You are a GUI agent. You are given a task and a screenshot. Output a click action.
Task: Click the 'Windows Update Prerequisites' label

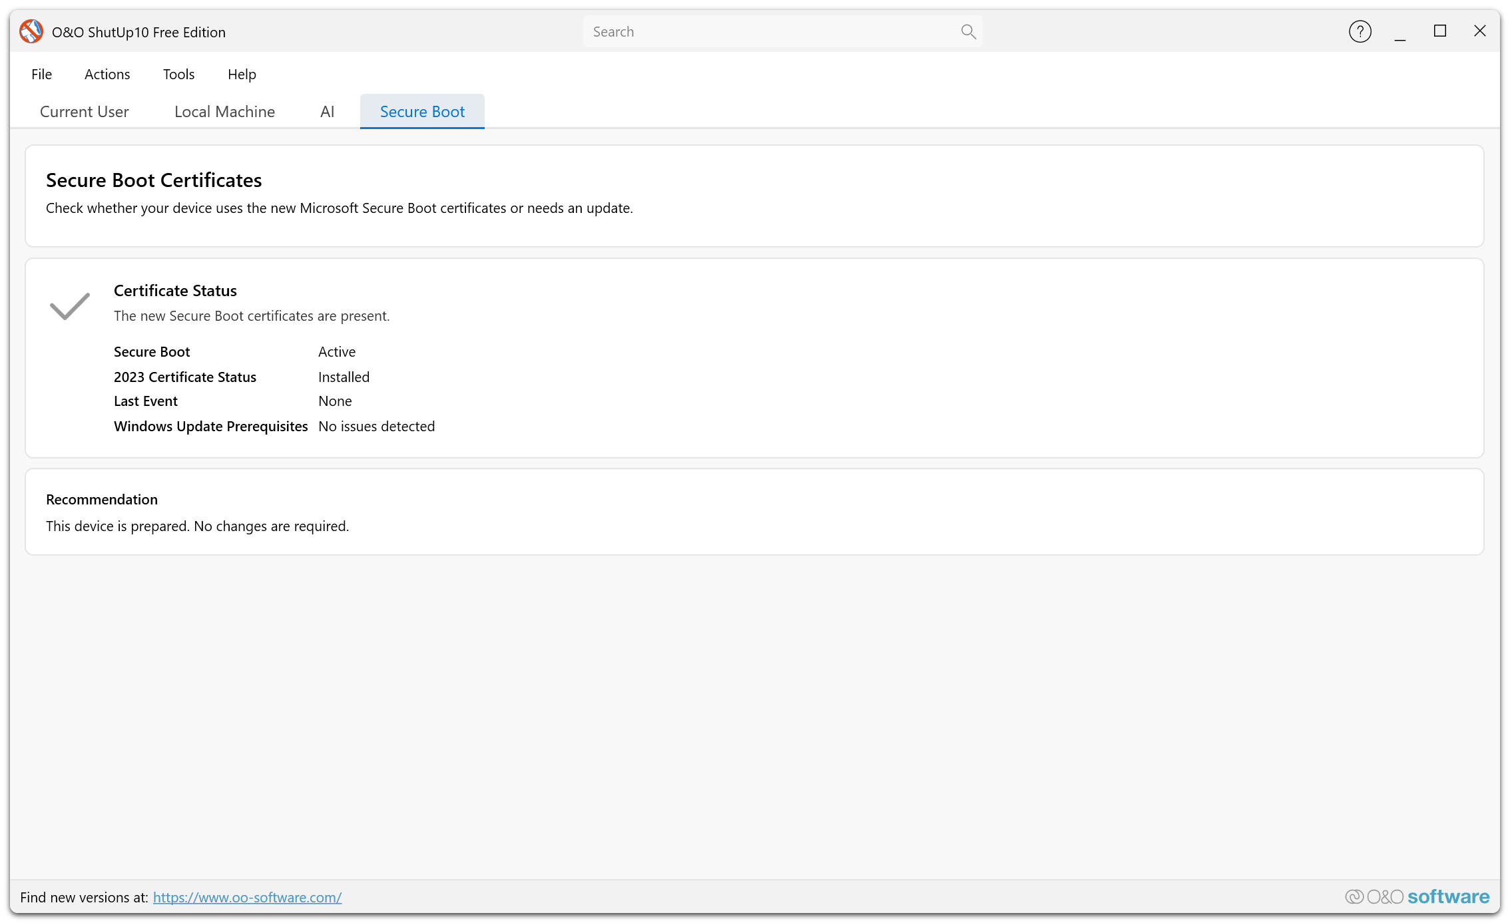coord(211,426)
